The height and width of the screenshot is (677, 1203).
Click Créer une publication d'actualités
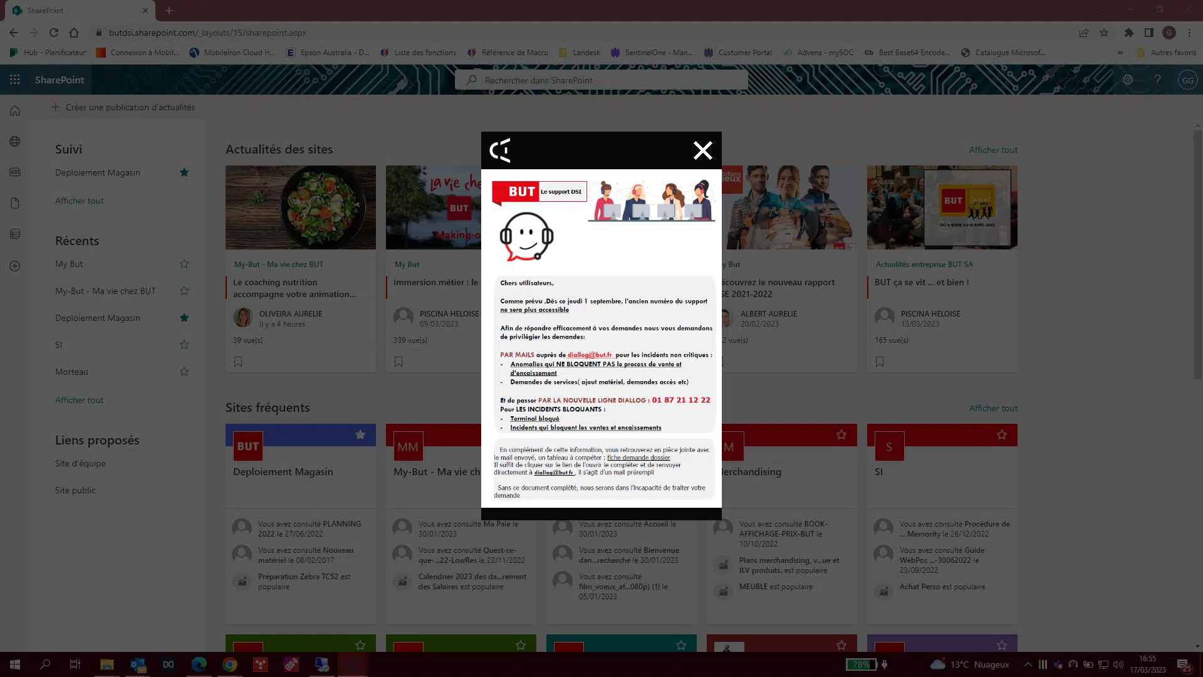[x=123, y=107]
